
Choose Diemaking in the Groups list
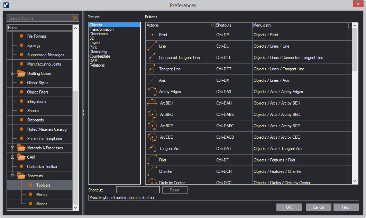98,52
